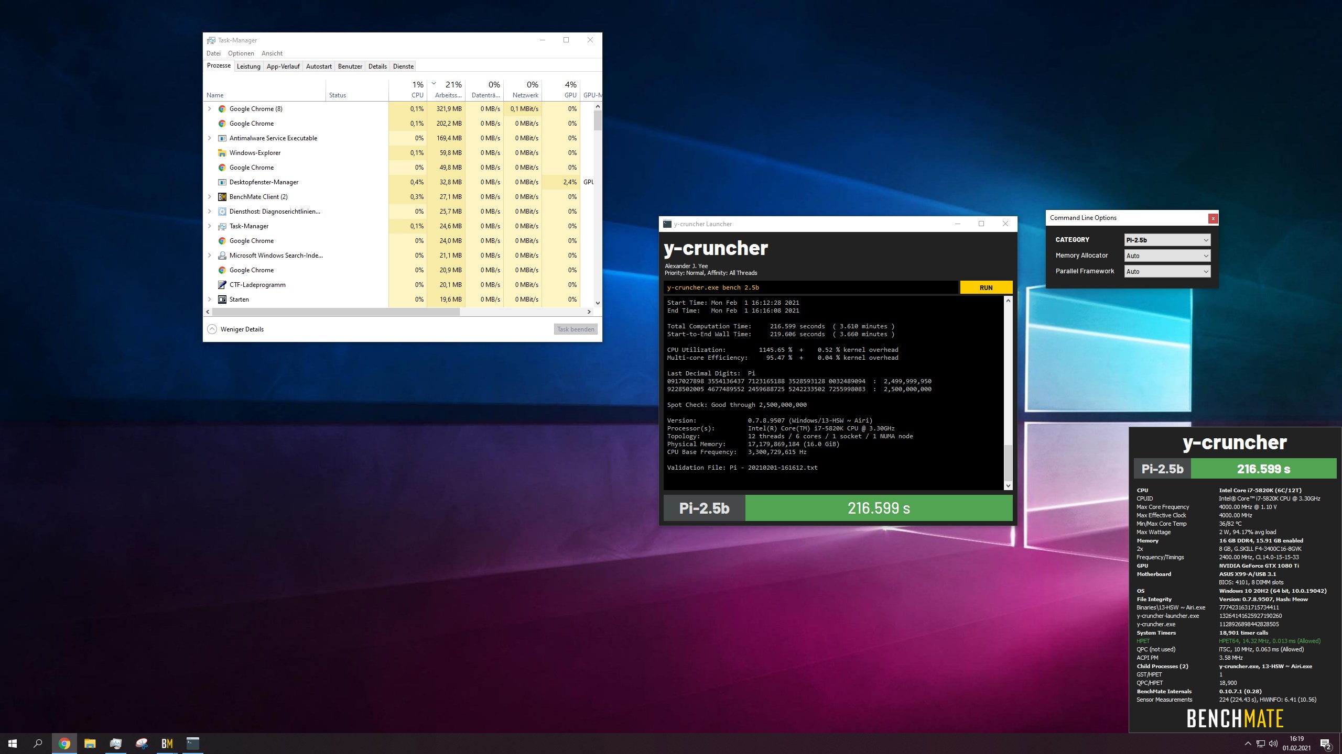
Task: Click Task-Manager vertical scrollbar down arrow
Action: (598, 303)
